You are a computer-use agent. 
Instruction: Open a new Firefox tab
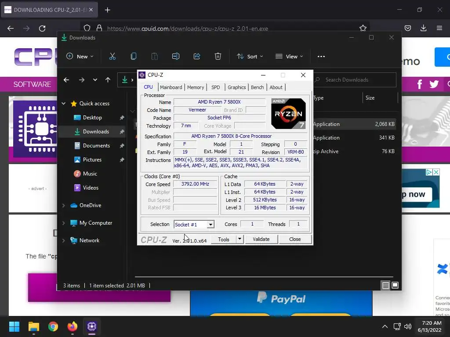pos(107,10)
